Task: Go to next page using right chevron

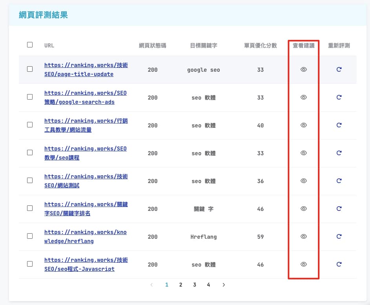Action: click(x=224, y=285)
